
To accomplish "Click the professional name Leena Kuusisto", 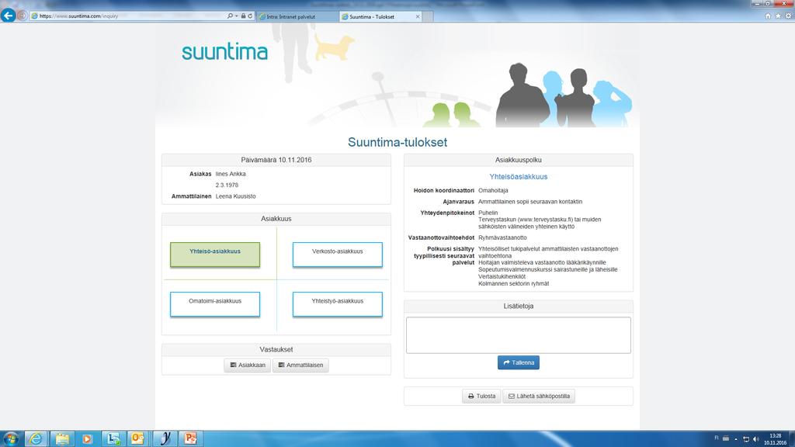I will point(236,196).
